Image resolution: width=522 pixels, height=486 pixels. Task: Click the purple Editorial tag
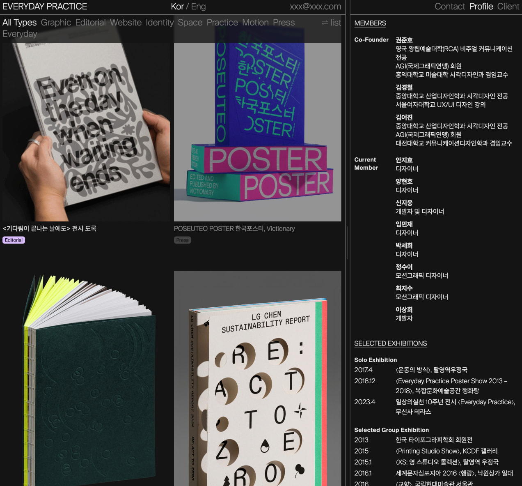coord(14,240)
